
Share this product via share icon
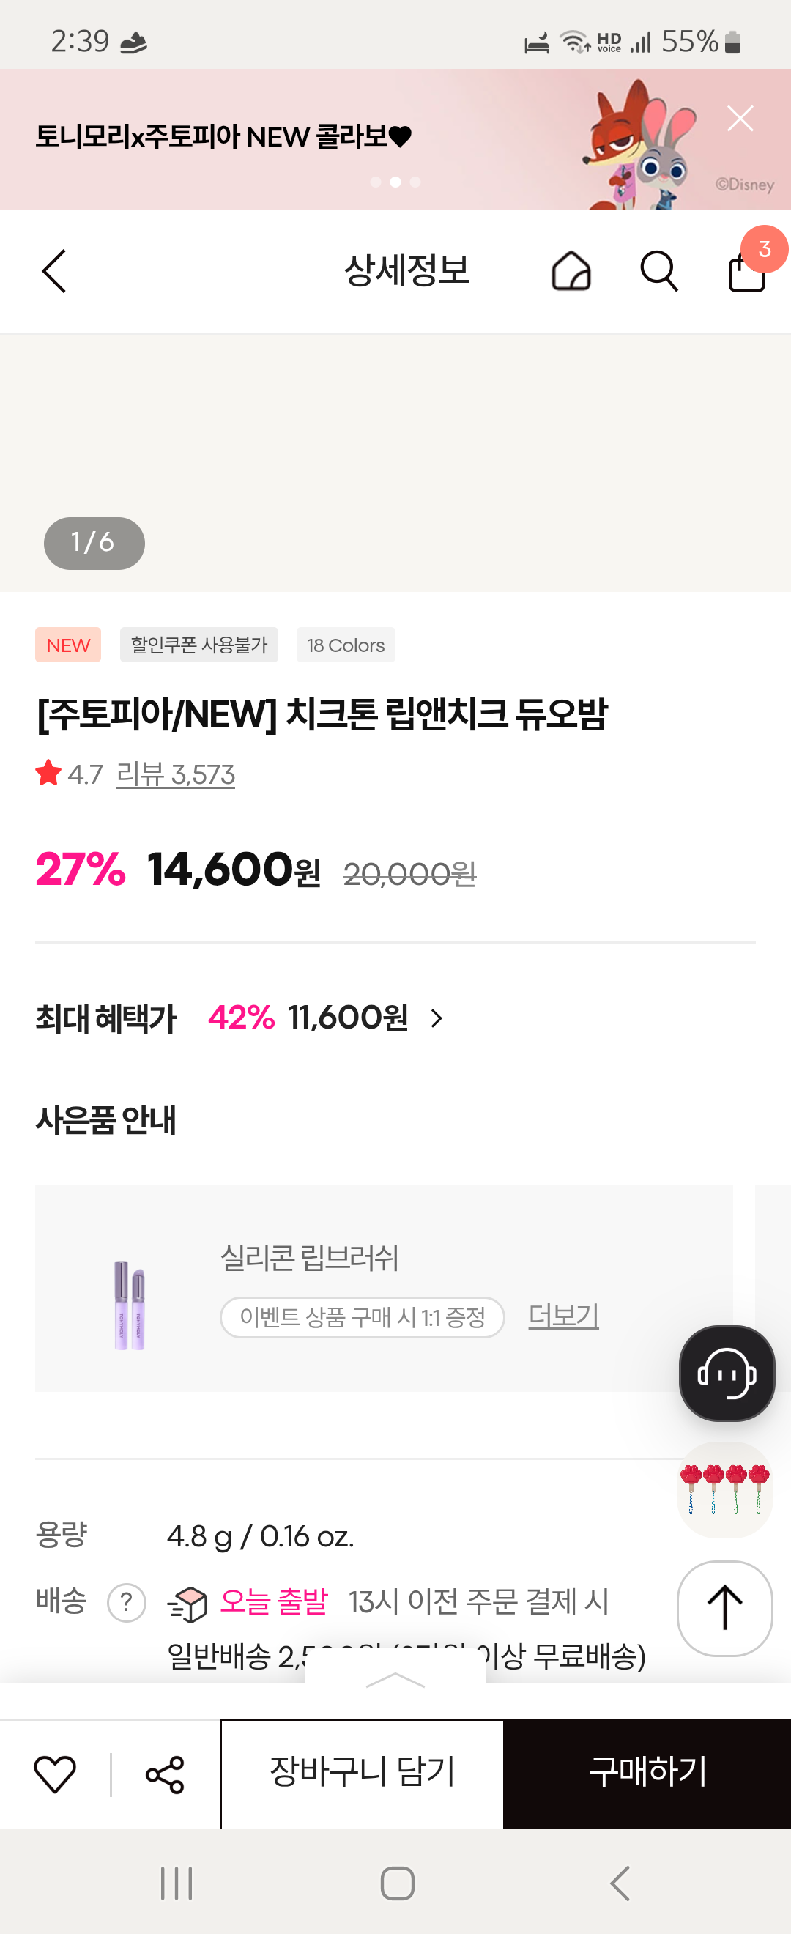pyautogui.click(x=164, y=1775)
